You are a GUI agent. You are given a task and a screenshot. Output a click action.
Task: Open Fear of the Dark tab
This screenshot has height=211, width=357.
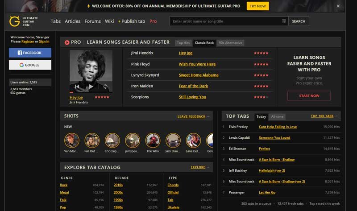click(x=193, y=86)
